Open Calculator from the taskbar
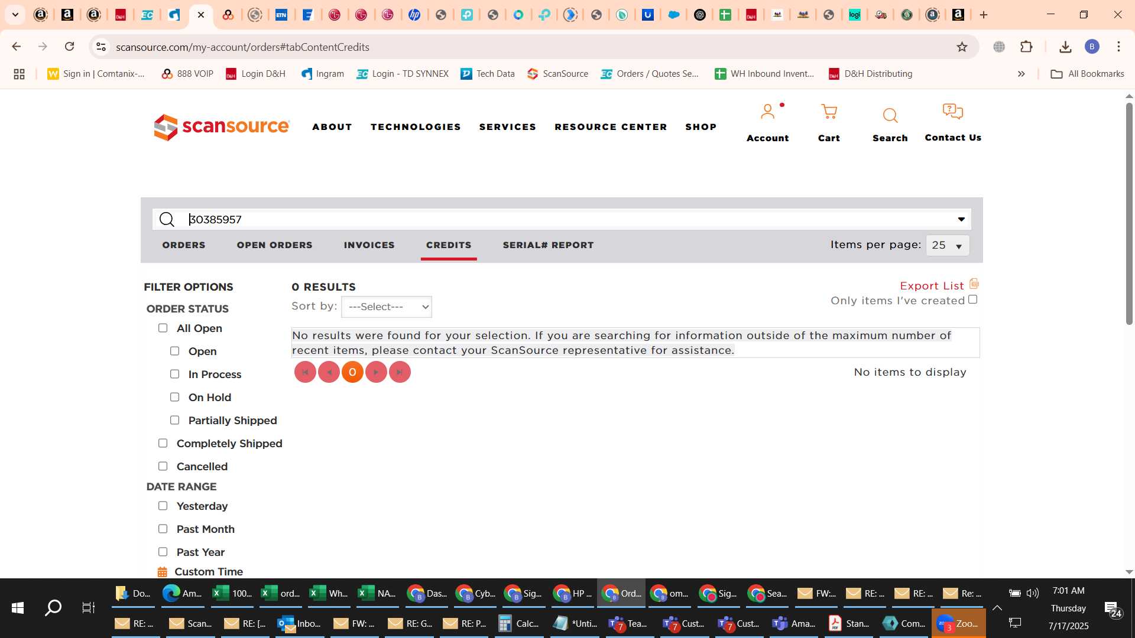 [518, 624]
